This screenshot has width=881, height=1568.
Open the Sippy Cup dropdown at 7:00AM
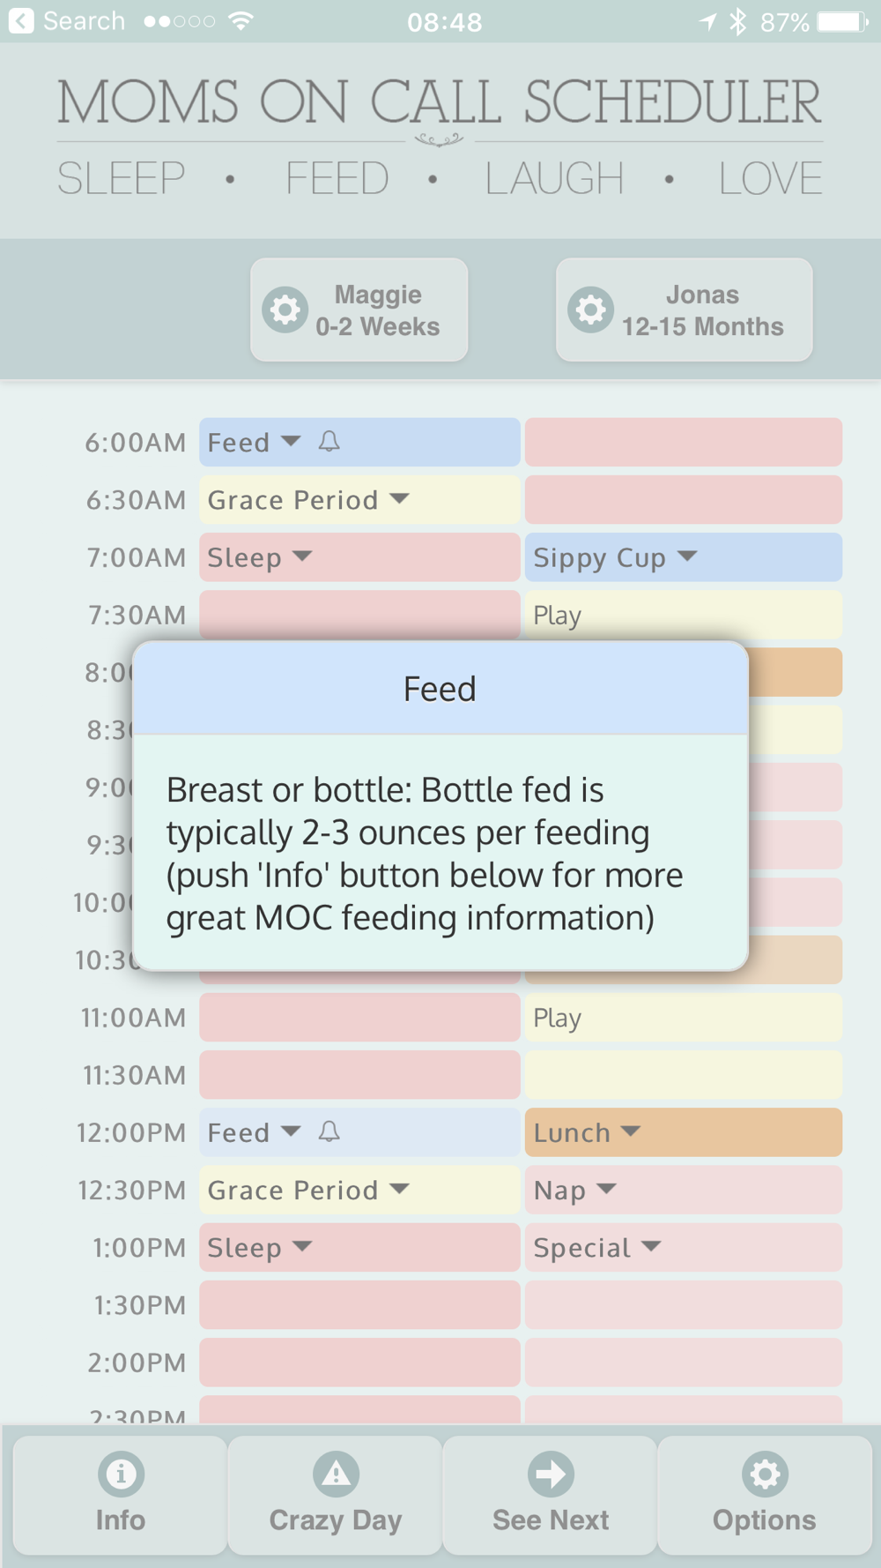click(687, 556)
